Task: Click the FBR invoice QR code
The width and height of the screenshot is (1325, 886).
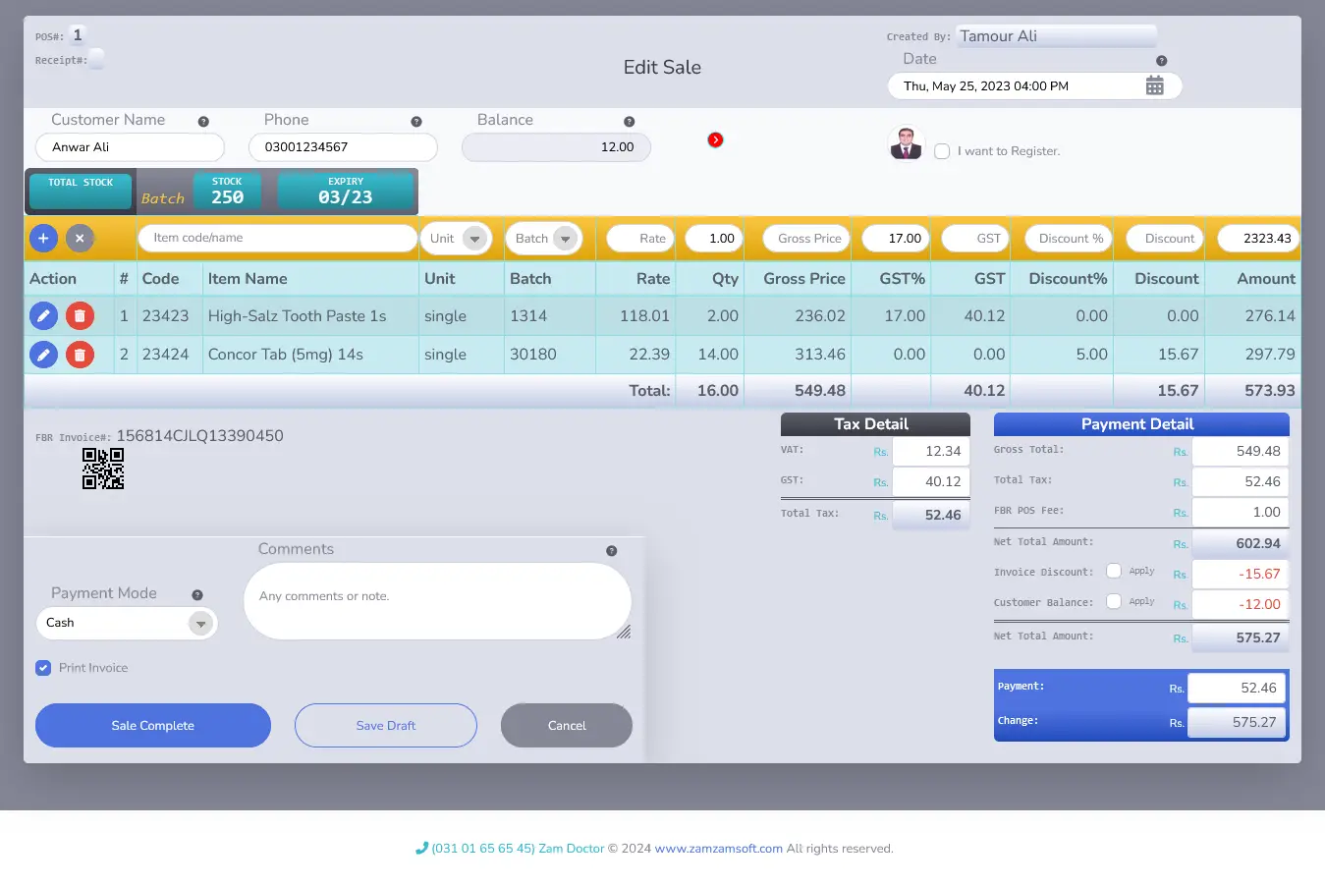Action: (x=103, y=469)
